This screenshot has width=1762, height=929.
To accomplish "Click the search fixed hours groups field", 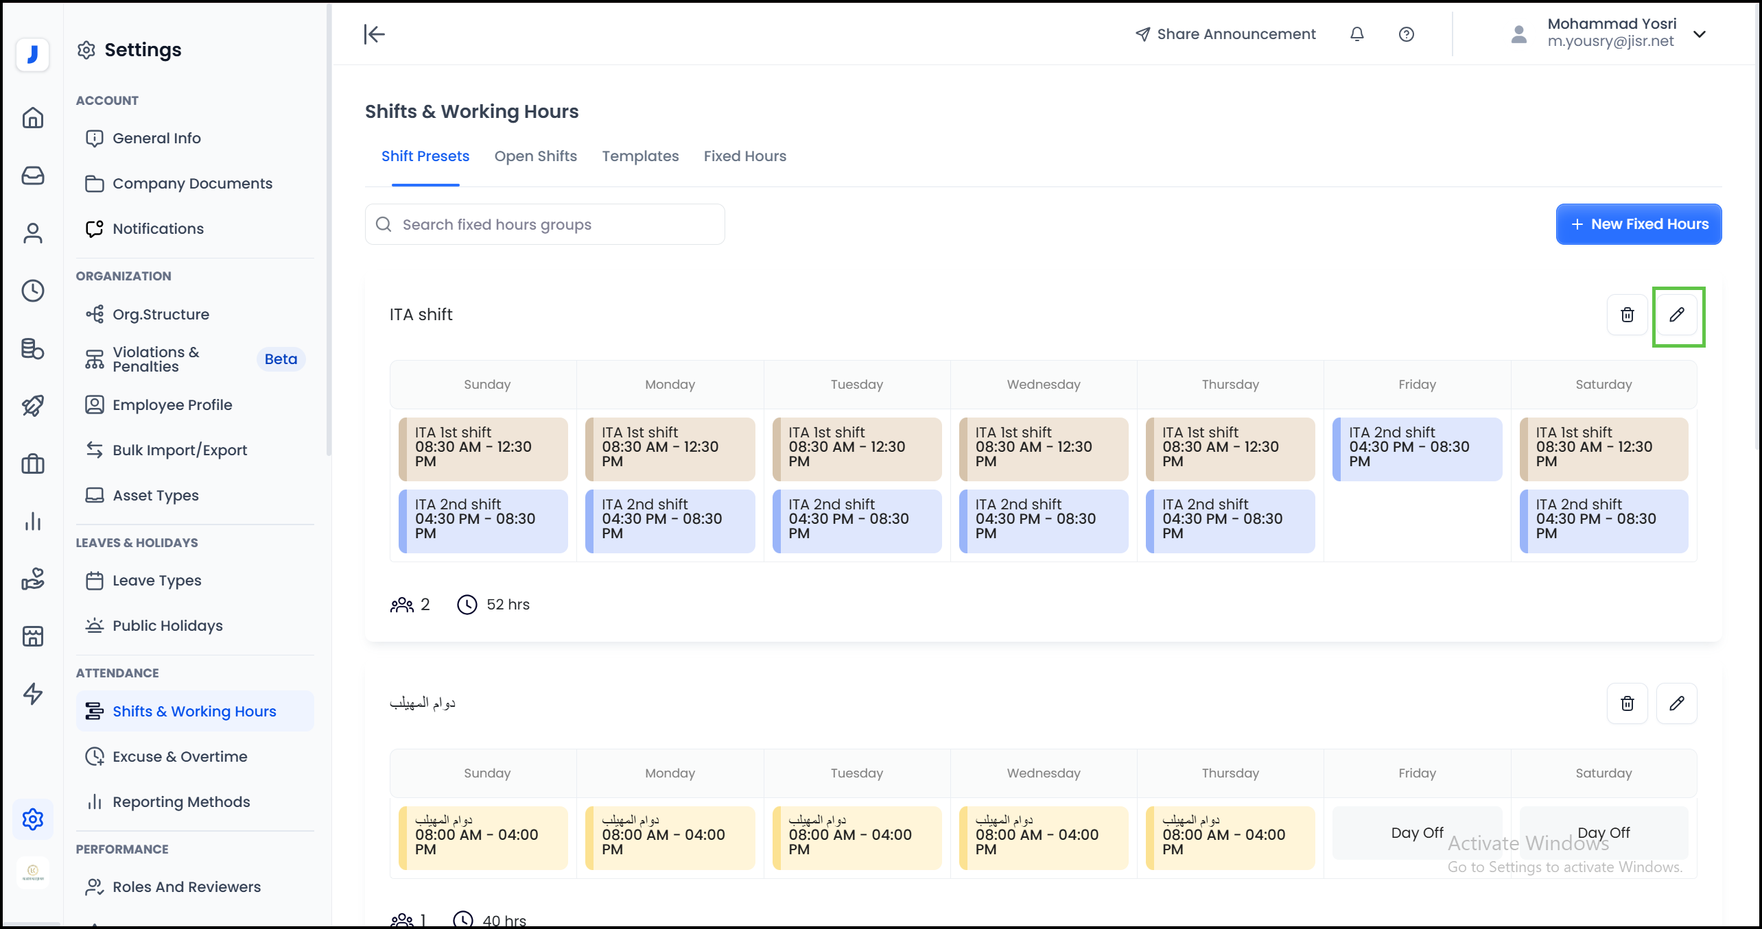I will [544, 224].
